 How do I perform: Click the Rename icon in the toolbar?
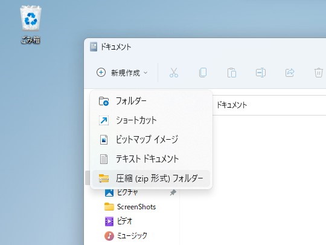261,73
